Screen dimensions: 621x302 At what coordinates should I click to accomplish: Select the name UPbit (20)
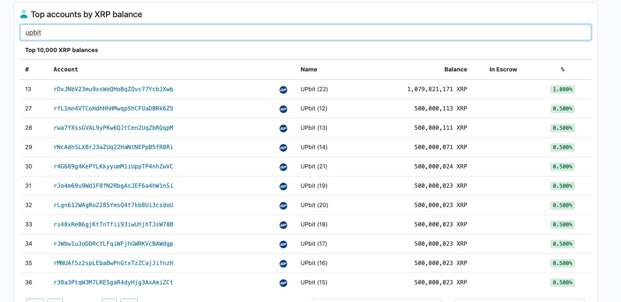point(314,205)
